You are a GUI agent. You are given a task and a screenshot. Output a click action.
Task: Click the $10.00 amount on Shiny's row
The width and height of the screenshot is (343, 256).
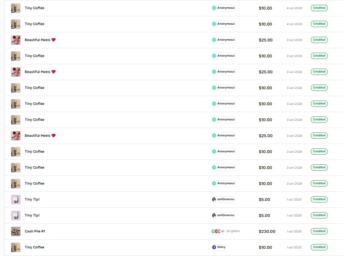pyautogui.click(x=265, y=247)
